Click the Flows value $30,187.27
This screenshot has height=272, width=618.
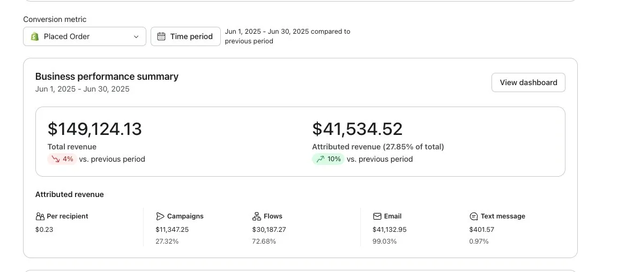269,230
